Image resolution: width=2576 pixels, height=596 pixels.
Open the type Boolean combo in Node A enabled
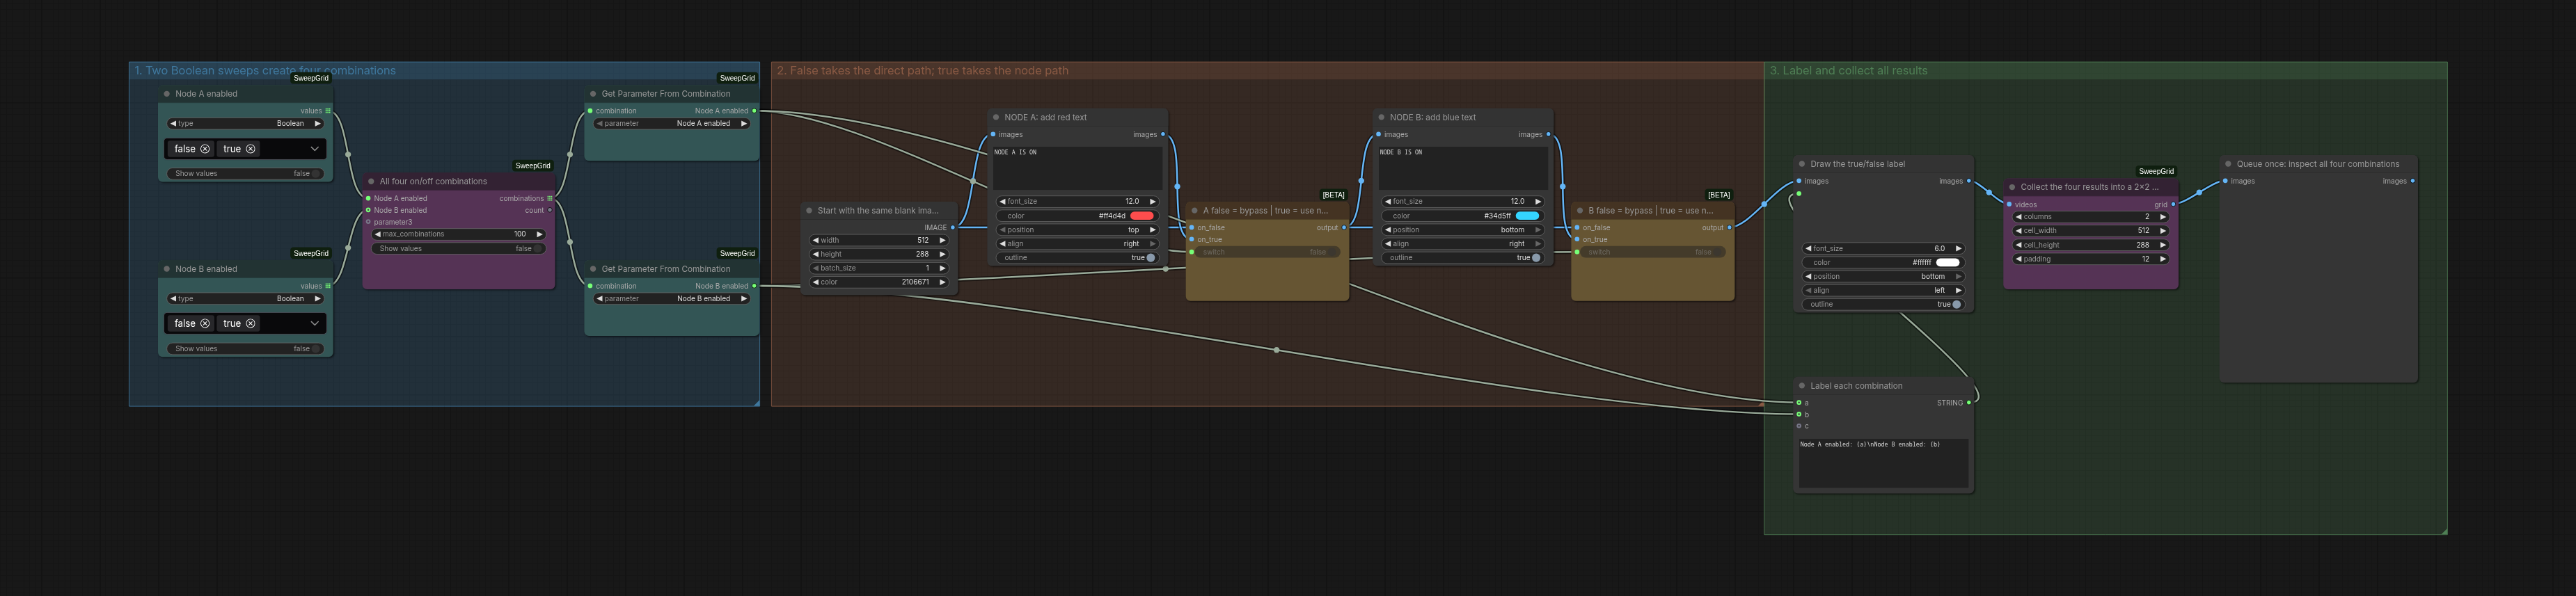pyautogui.click(x=245, y=124)
